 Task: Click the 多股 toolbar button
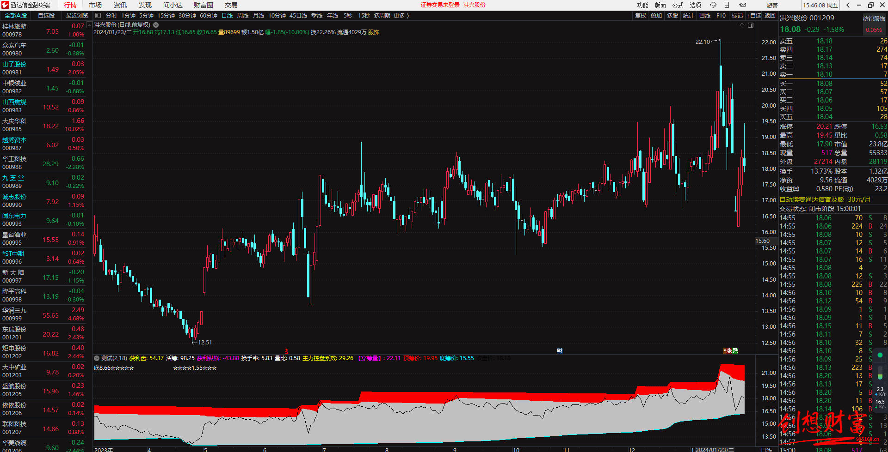(672, 16)
